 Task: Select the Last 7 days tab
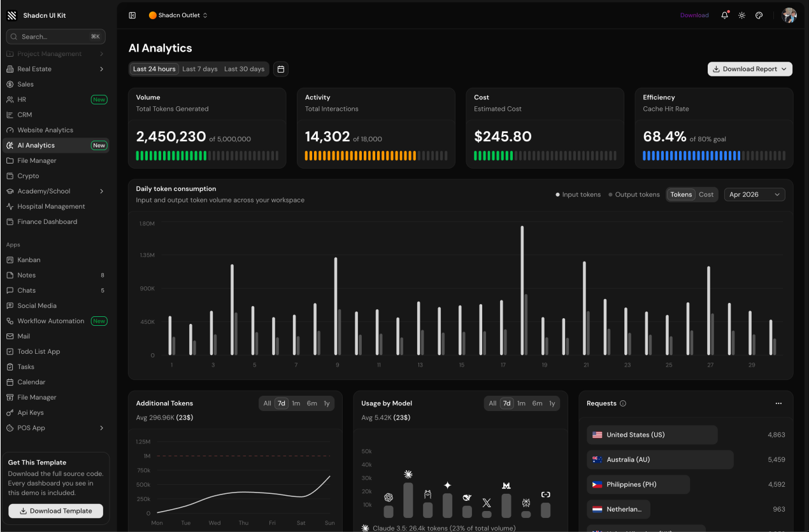coord(200,69)
